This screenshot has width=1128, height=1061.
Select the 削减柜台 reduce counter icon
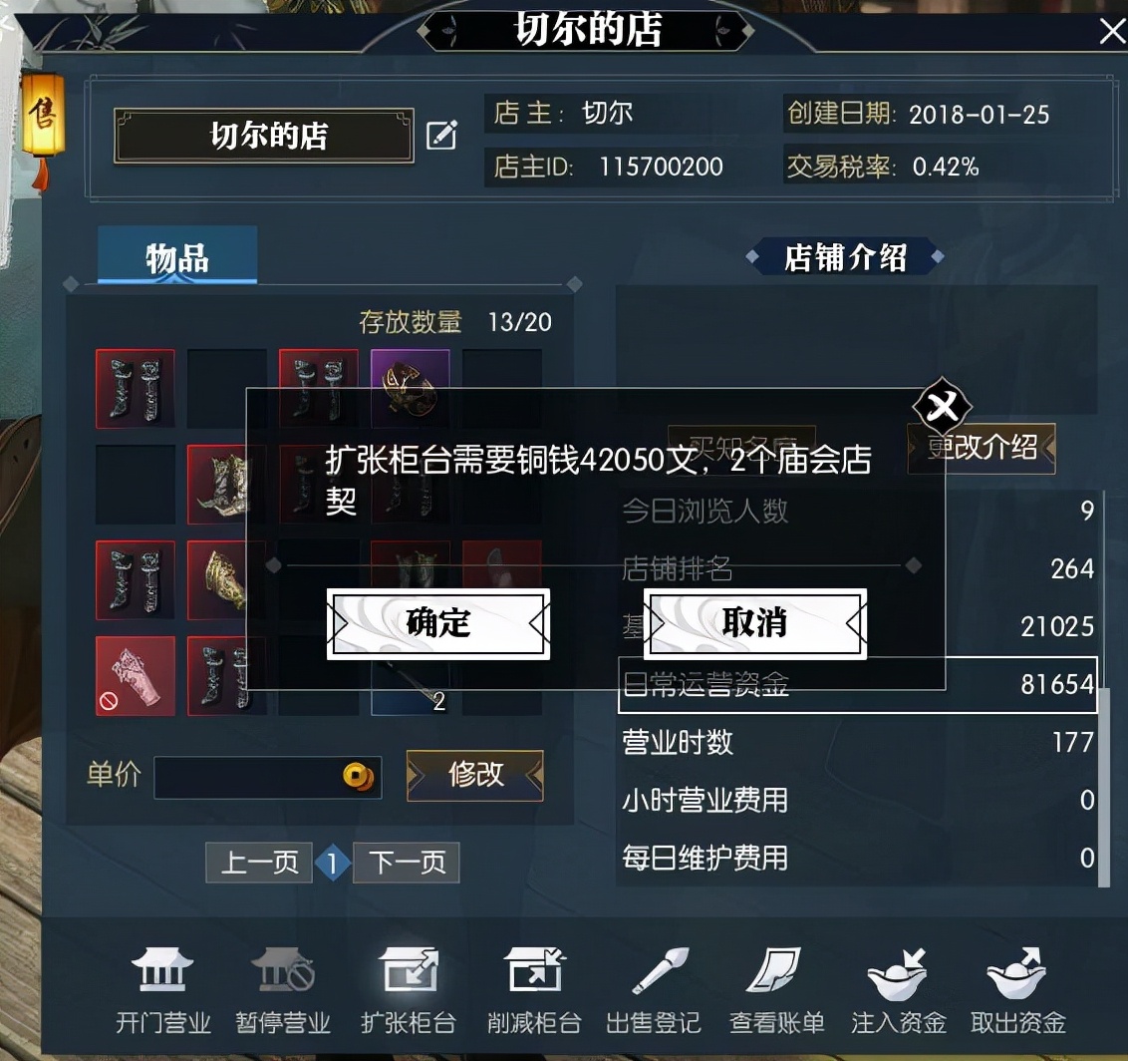tap(534, 970)
